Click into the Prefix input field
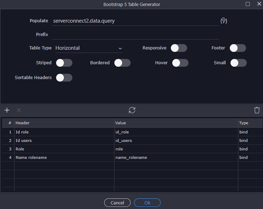The width and height of the screenshot is (263, 209). [x=135, y=35]
